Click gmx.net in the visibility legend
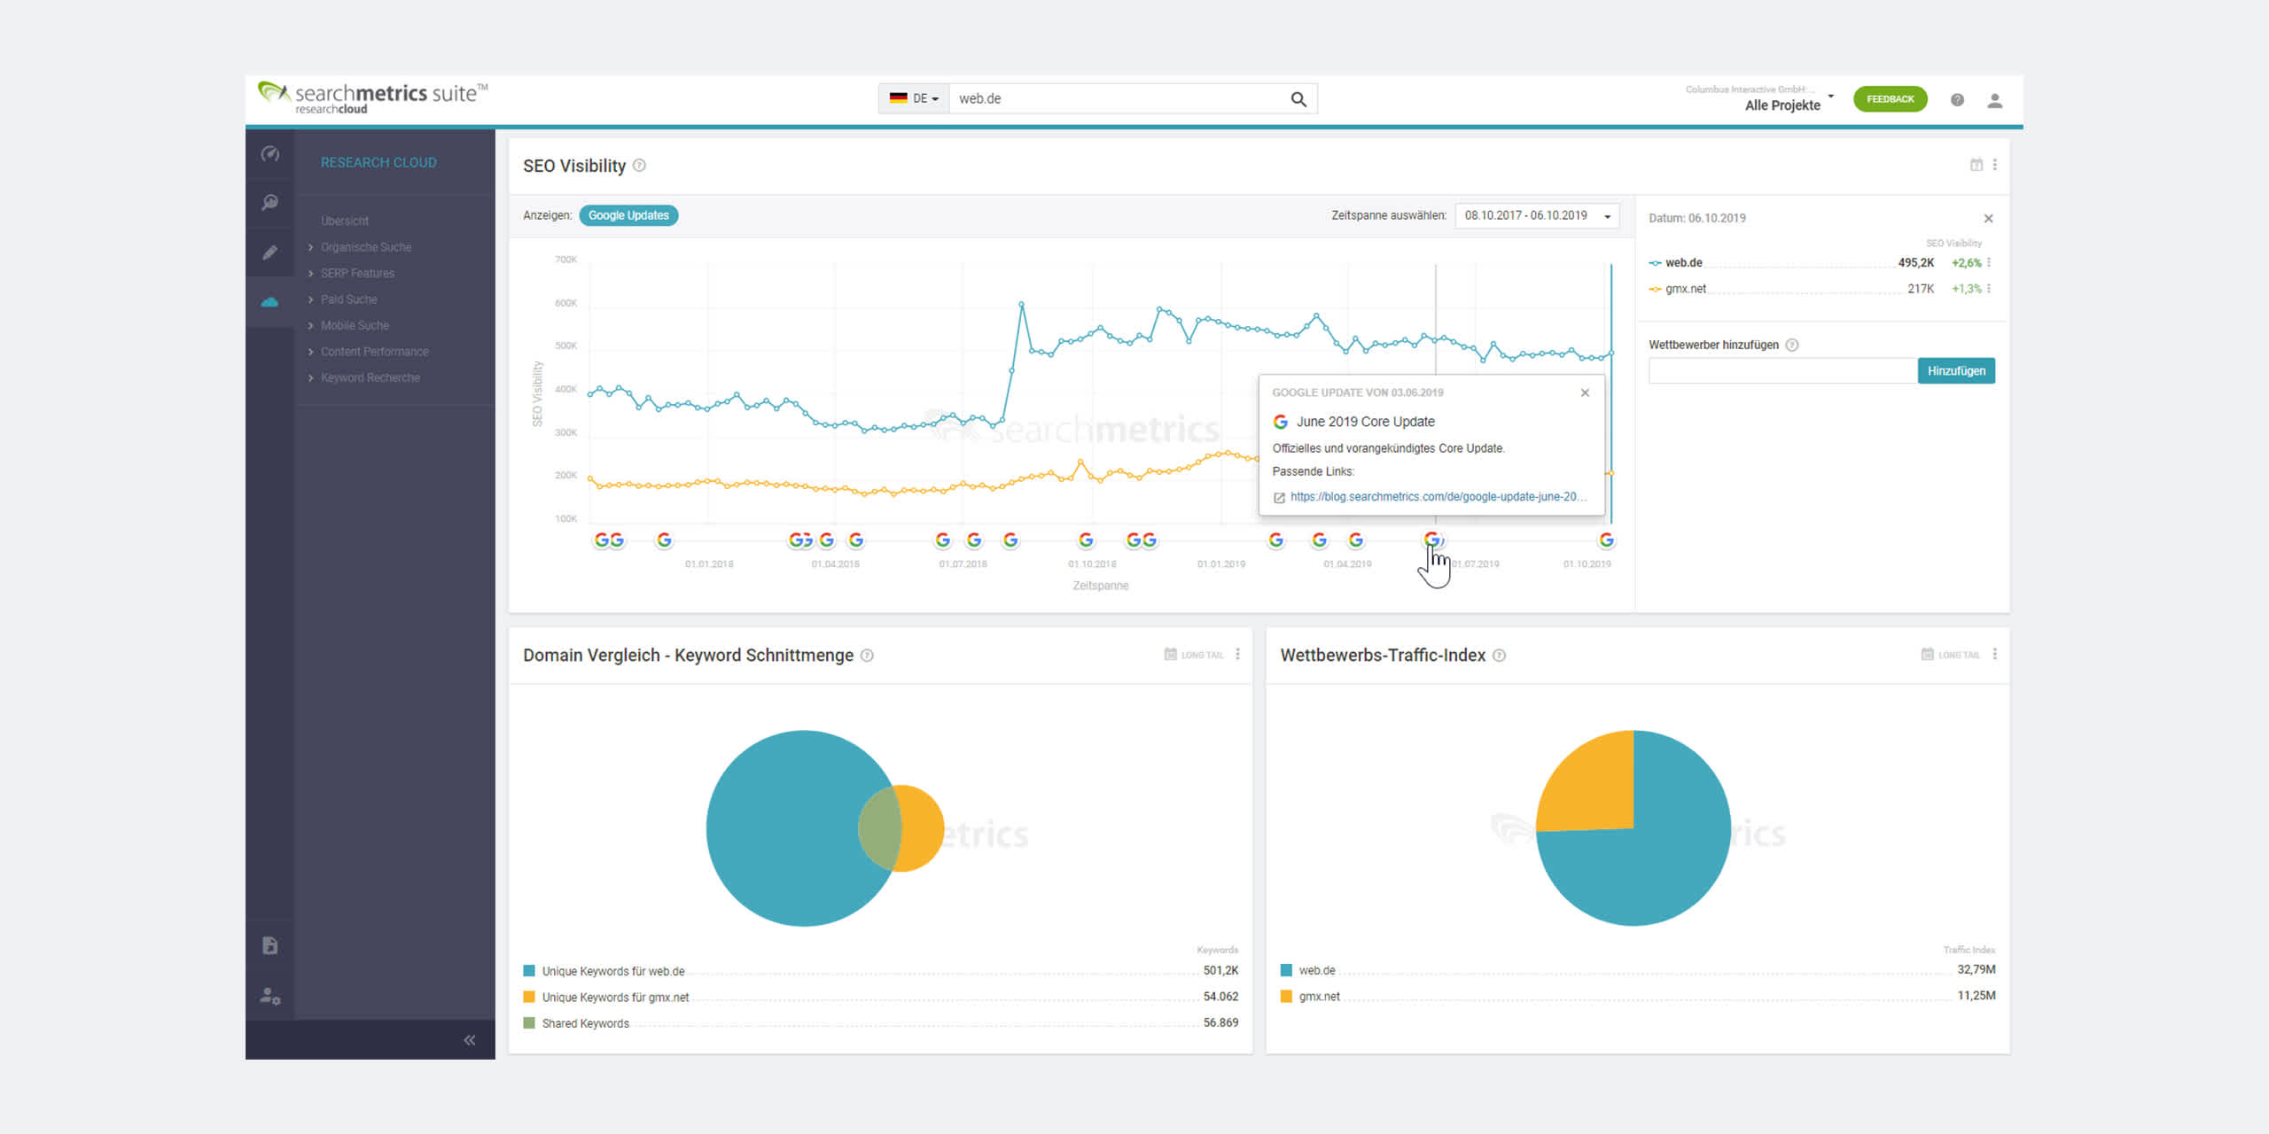The image size is (2269, 1134). point(1685,288)
